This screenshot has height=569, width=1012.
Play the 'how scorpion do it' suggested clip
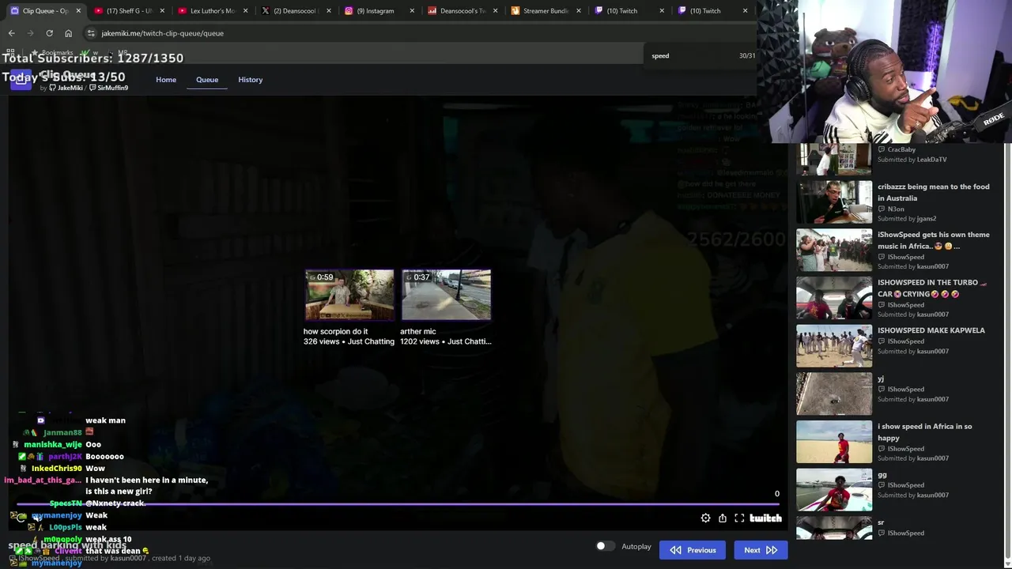coord(349,295)
